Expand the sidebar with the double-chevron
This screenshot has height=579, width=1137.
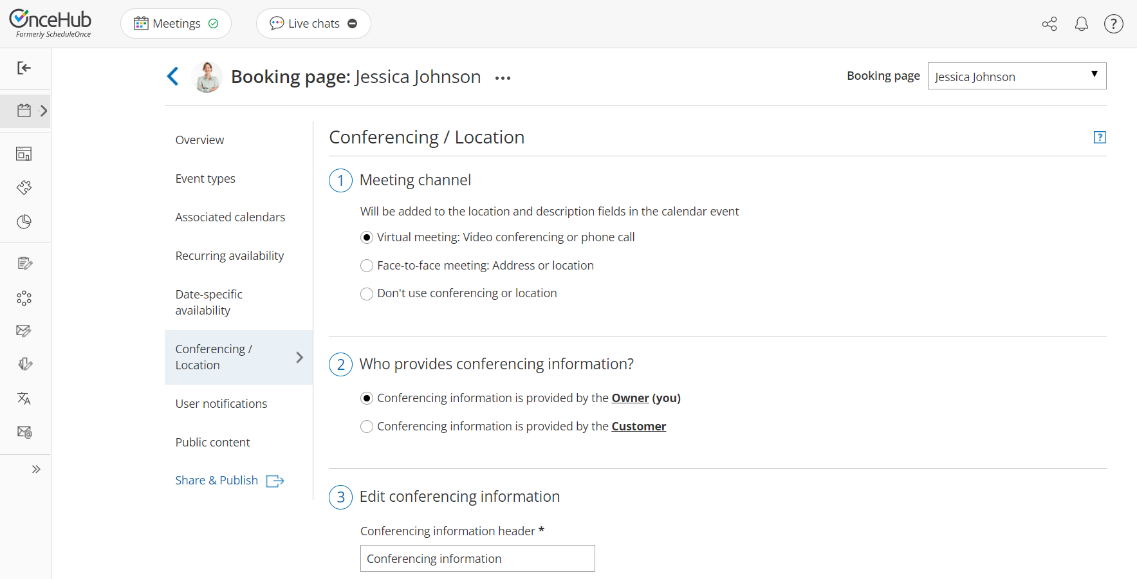36,468
